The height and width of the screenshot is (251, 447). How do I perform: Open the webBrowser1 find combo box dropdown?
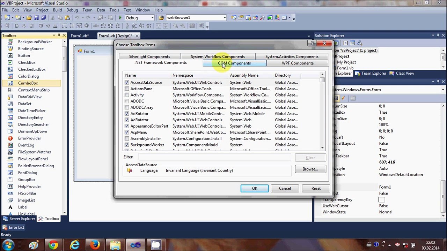[x=225, y=18]
